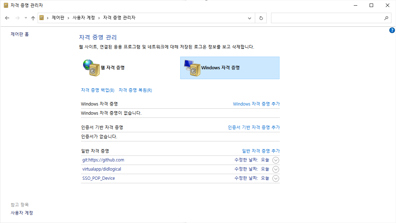Close the 자격 증명 관리자 window
The width and height of the screenshot is (396, 223).
tap(388, 5)
